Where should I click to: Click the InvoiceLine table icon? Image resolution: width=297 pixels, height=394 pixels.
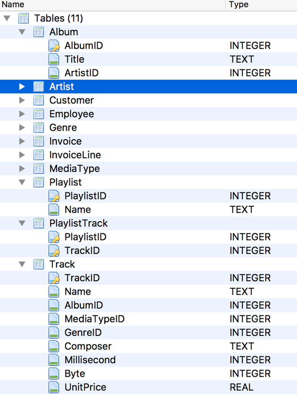pyautogui.click(x=39, y=155)
